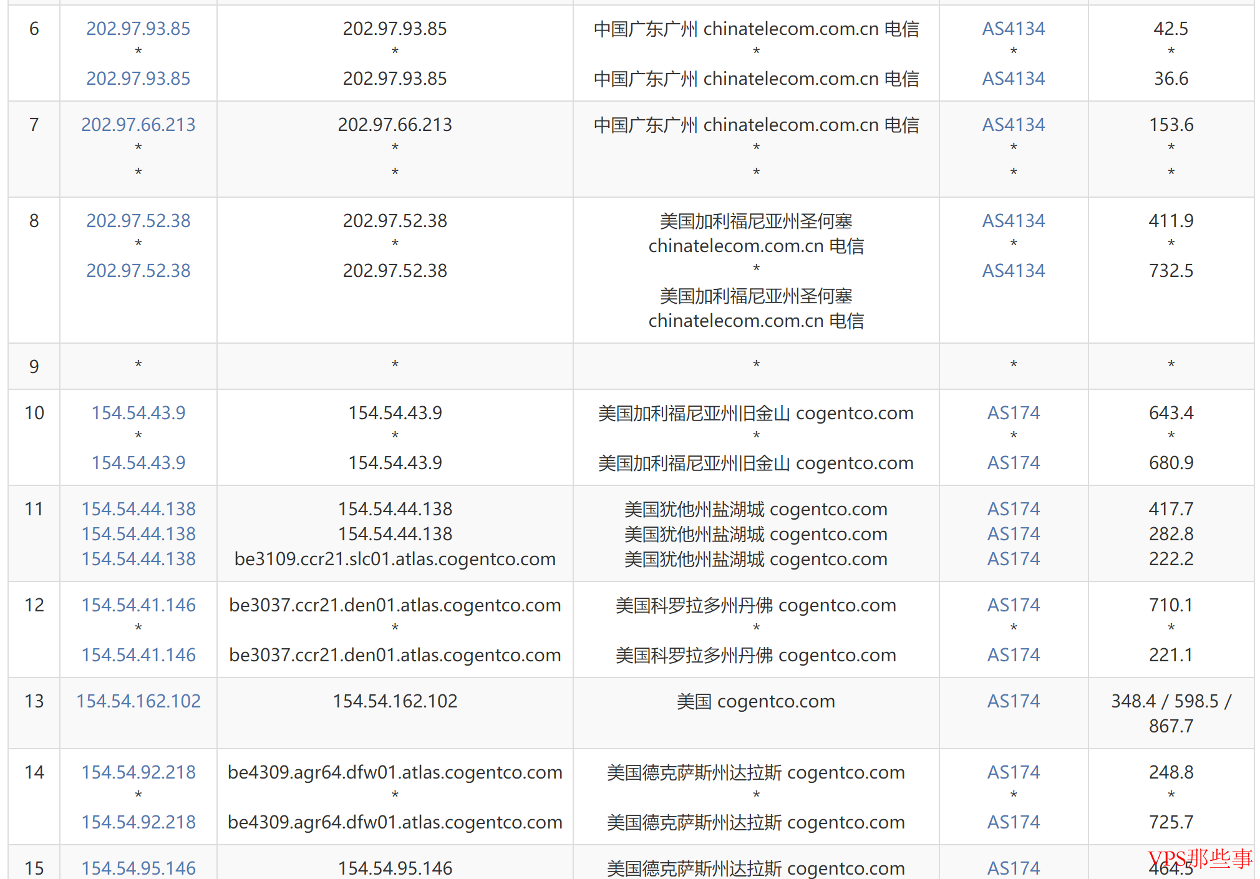Select the latency value 725.7
1260x879 pixels.
(1171, 822)
